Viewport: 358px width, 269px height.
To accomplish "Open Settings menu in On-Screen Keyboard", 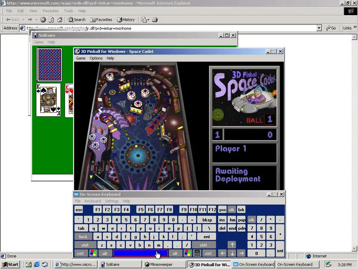I will tap(112, 201).
